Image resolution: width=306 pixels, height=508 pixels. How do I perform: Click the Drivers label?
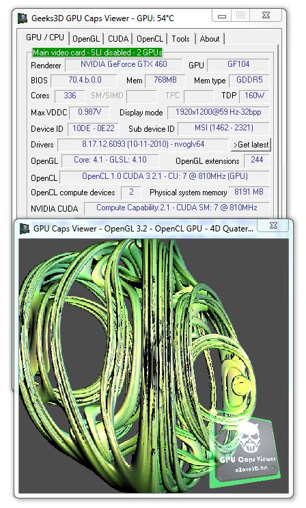[x=42, y=145]
